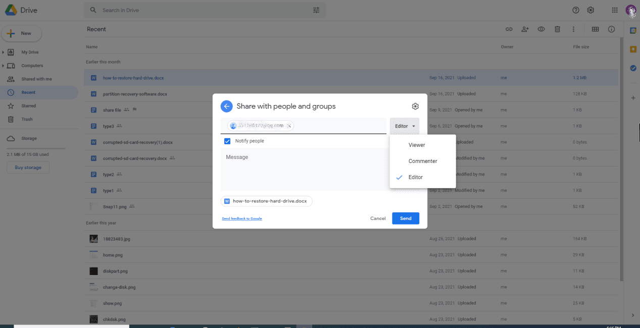Viewport: 640px width, 328px height.
Task: Select Viewer from role menu
Action: point(417,145)
